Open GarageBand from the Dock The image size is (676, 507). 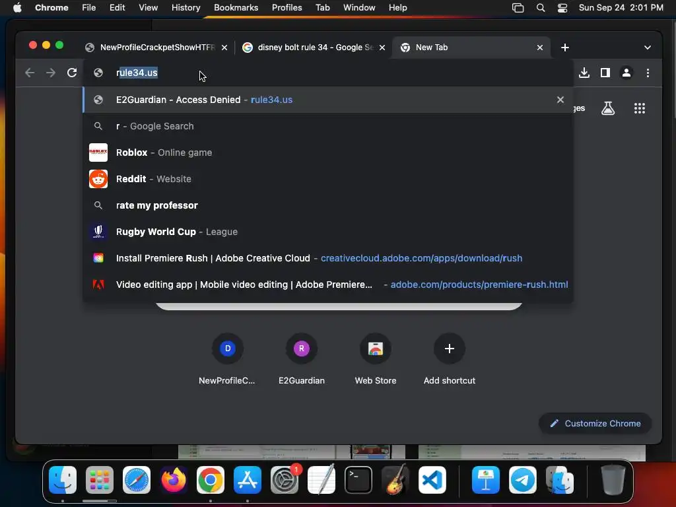(395, 480)
